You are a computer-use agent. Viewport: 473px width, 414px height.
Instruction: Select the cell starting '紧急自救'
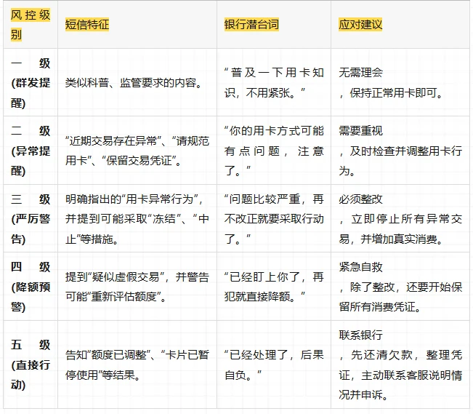tap(400, 287)
